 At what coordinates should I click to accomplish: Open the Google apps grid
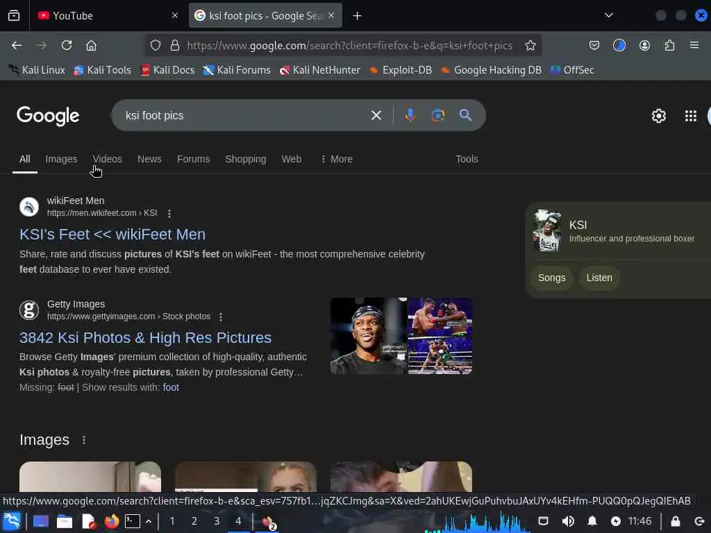691,116
